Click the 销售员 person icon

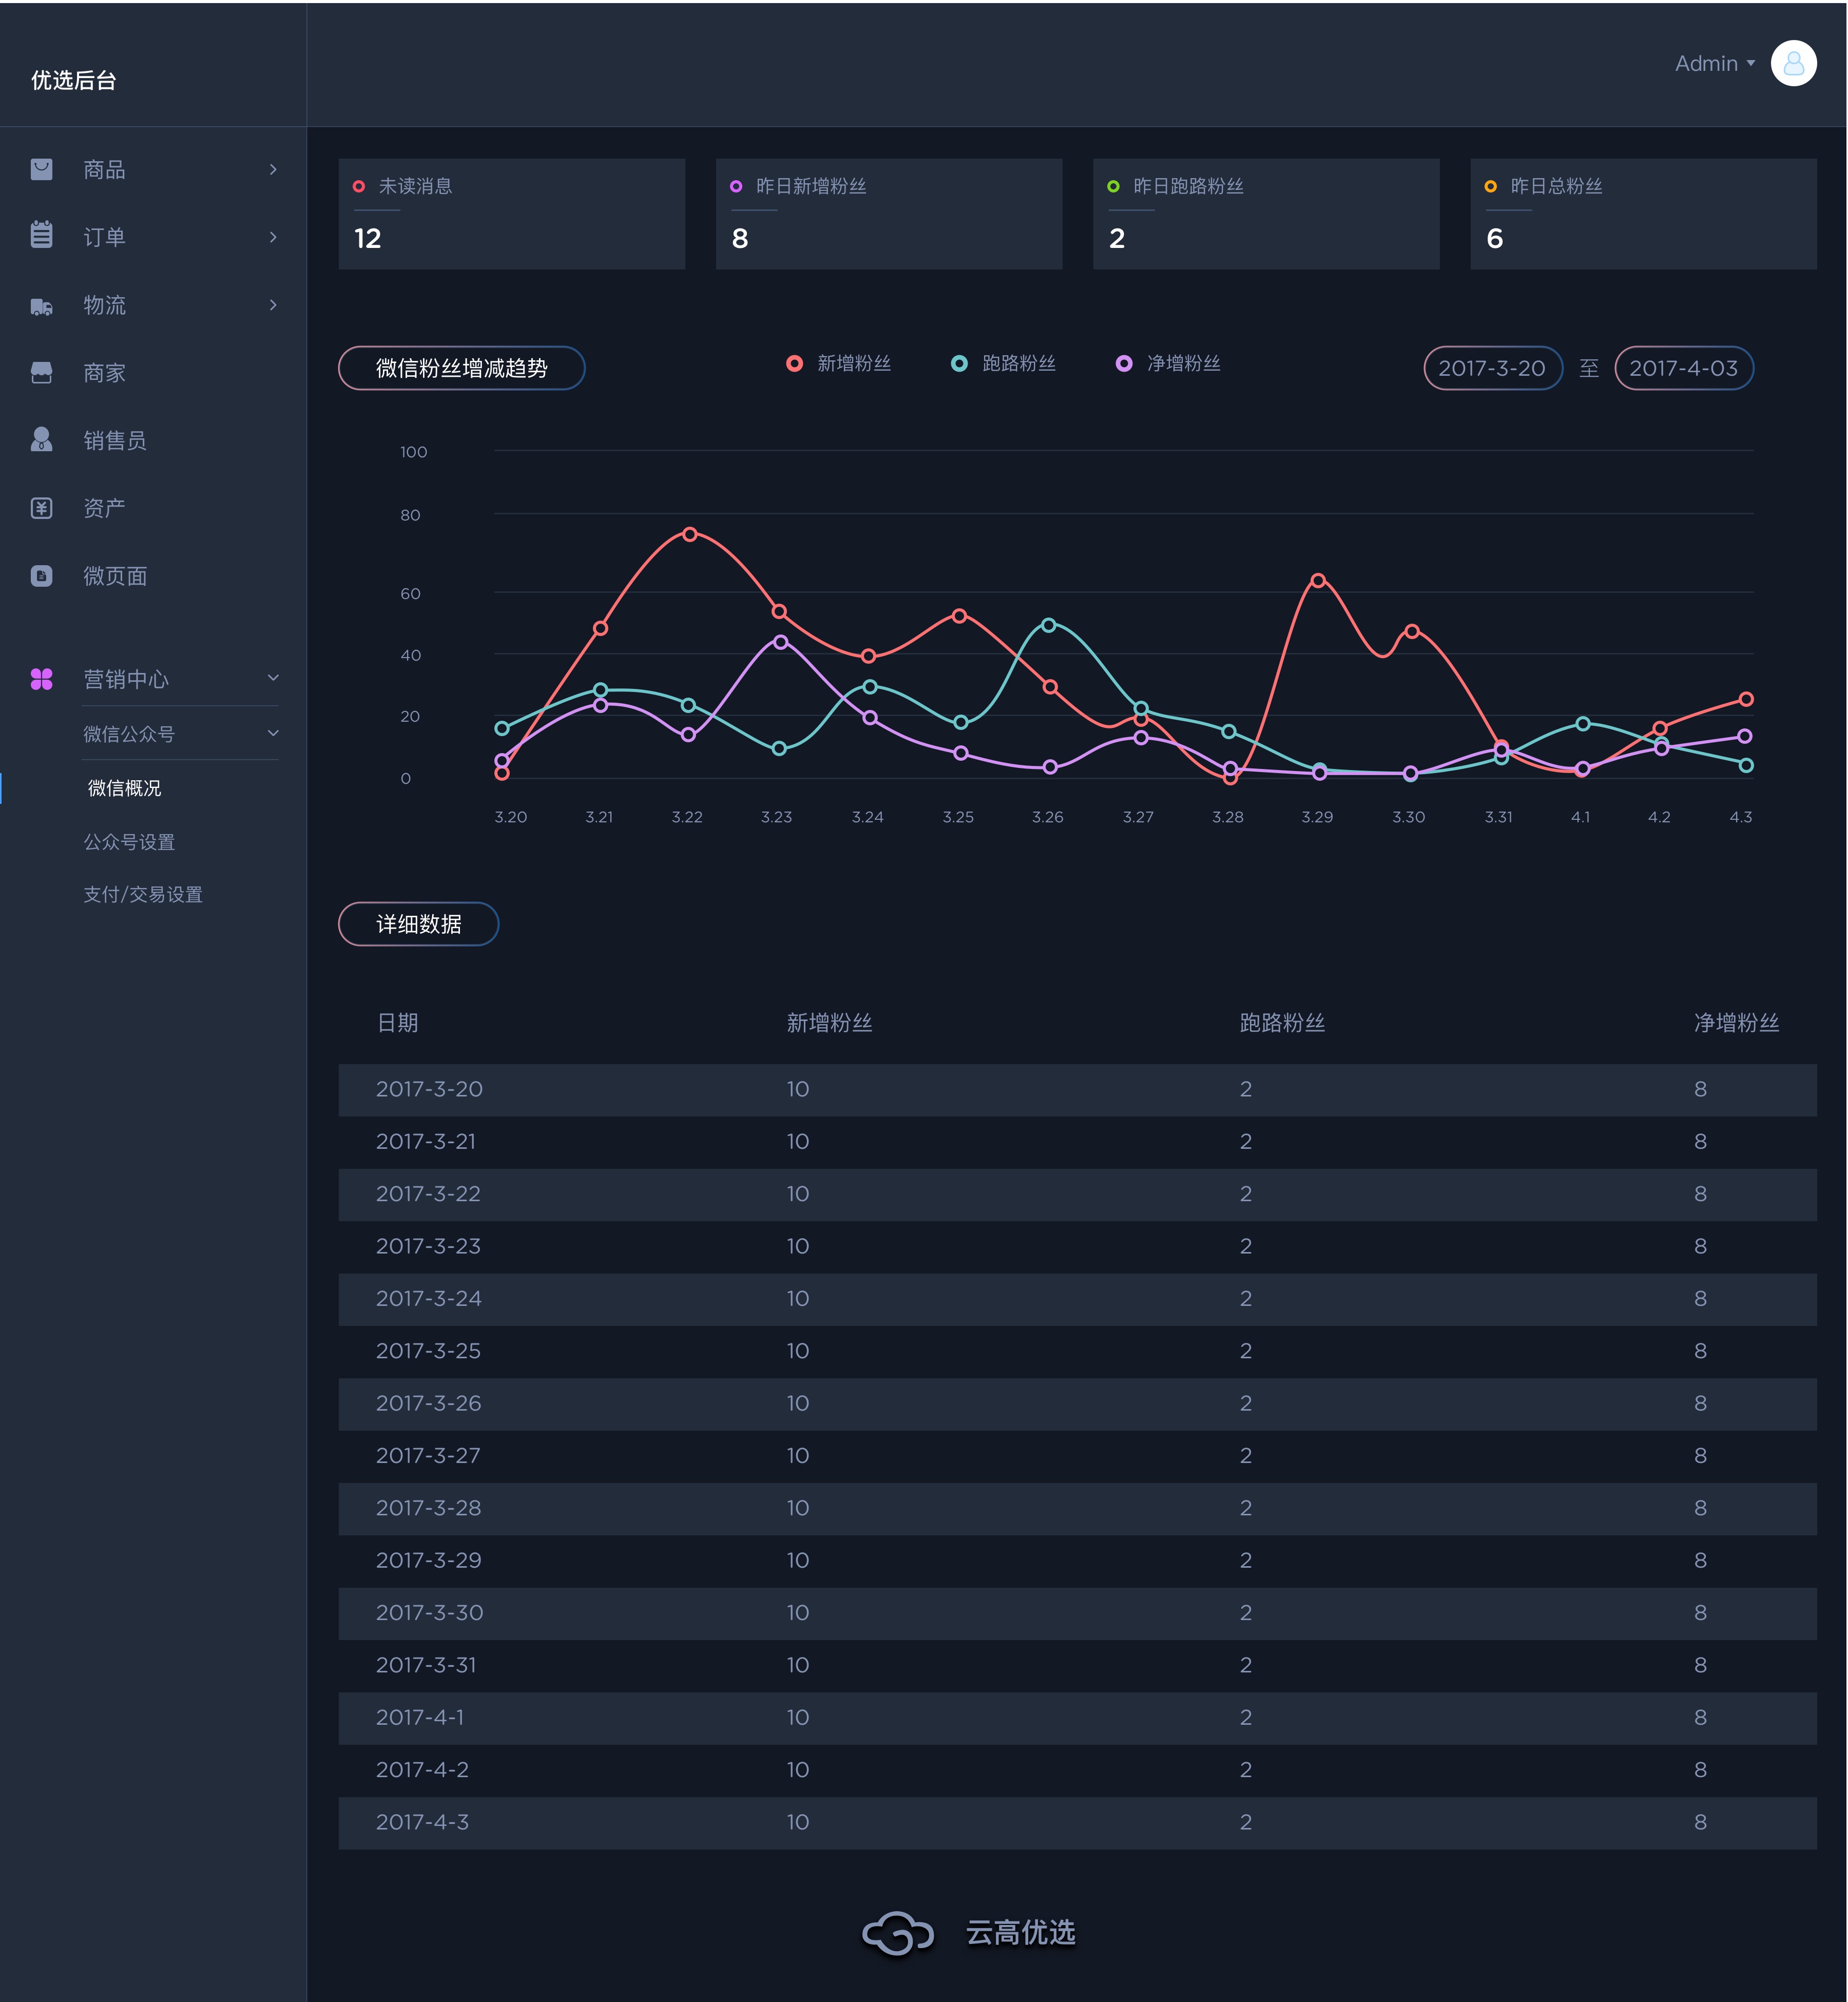[x=41, y=440]
